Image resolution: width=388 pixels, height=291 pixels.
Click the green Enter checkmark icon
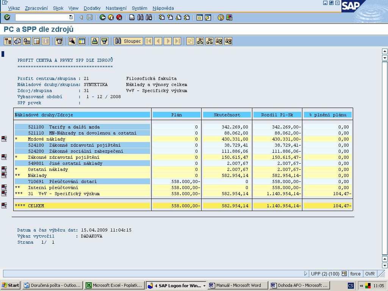click(x=7, y=17)
